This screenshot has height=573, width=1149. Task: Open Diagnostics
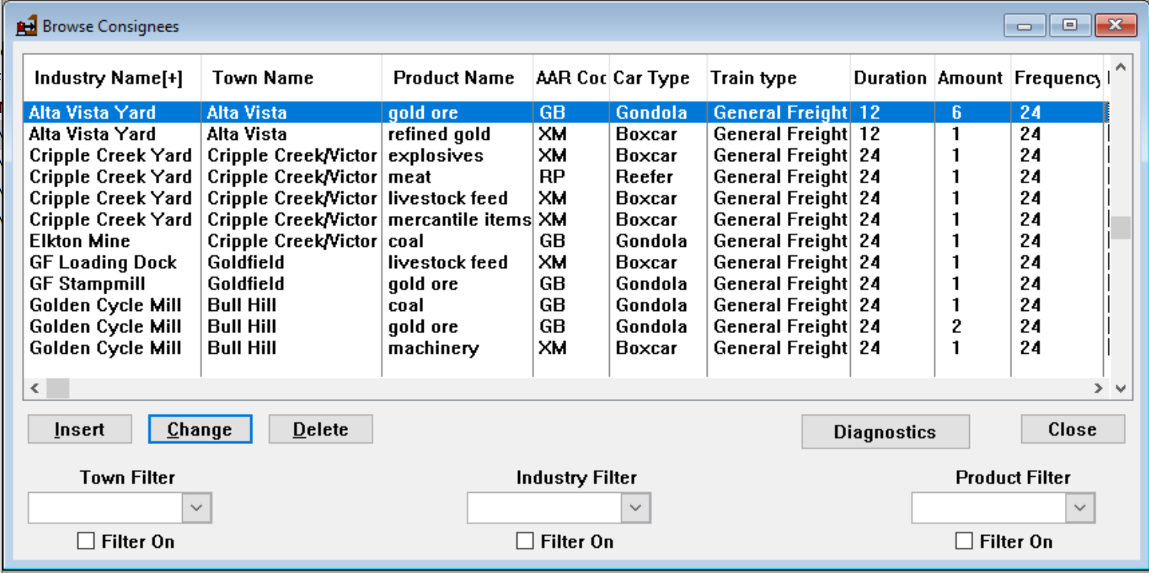pos(885,432)
